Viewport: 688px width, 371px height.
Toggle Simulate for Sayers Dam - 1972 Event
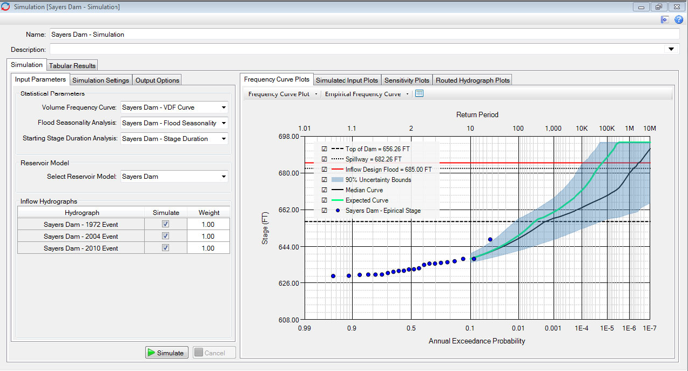[165, 224]
